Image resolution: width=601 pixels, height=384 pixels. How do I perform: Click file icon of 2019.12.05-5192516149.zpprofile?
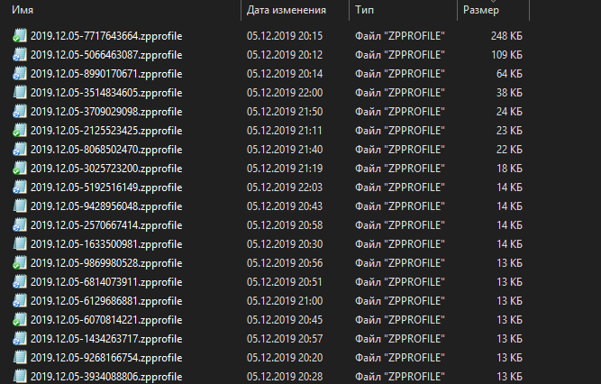pos(20,187)
